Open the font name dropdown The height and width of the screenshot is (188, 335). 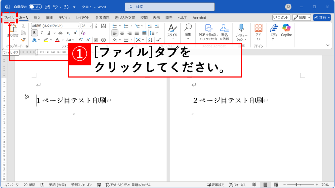pyautogui.click(x=79, y=26)
